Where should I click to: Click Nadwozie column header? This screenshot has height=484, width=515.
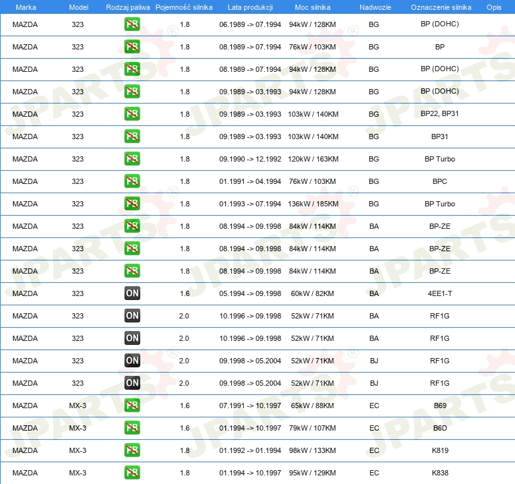375,7
